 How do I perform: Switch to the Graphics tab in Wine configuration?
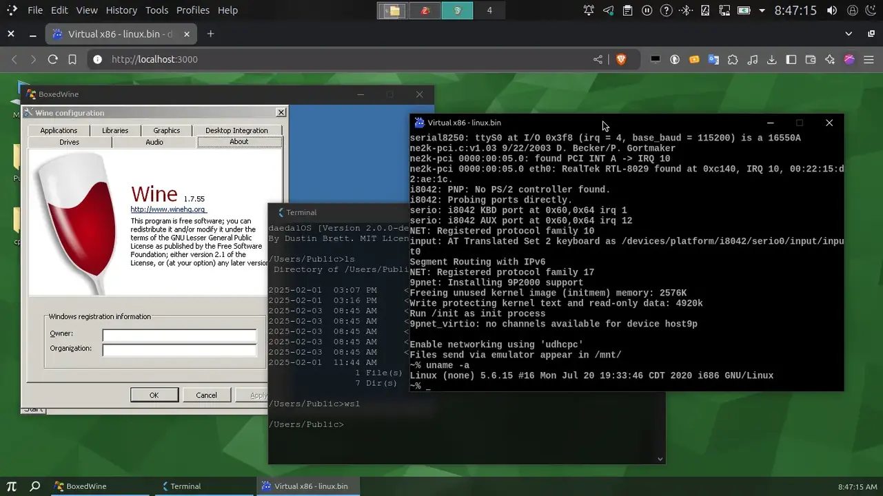[x=167, y=130]
